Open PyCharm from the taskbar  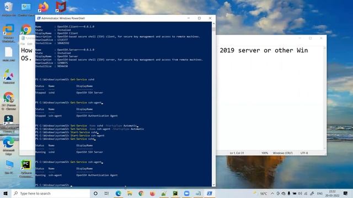coord(175,193)
